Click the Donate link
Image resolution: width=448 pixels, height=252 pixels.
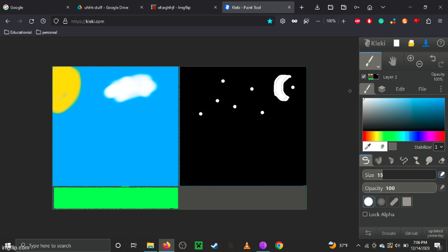click(x=389, y=233)
